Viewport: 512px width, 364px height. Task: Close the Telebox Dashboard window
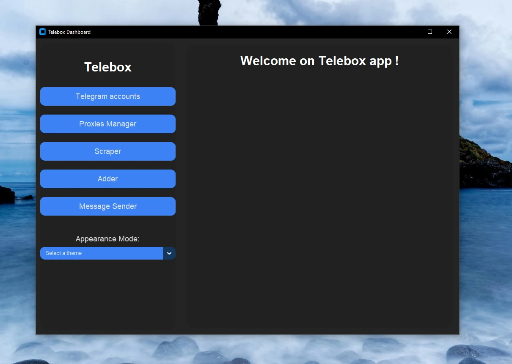click(x=449, y=32)
